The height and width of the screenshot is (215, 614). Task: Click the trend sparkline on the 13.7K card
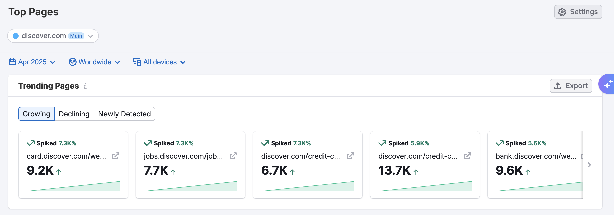click(425, 187)
